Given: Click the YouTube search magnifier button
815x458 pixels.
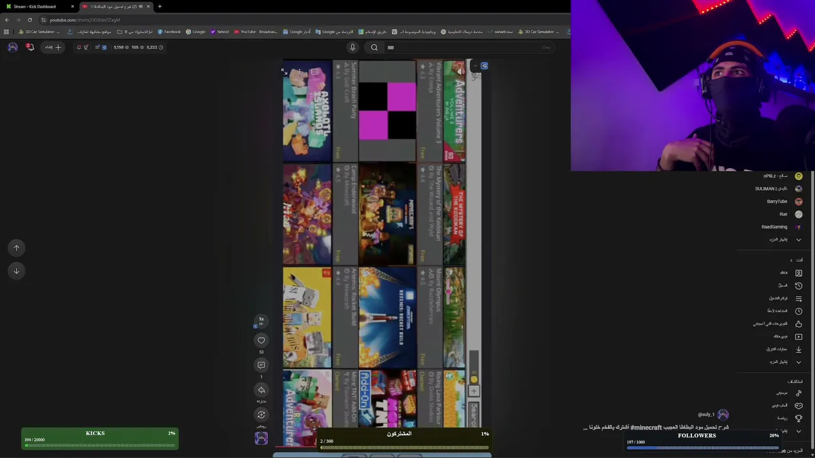Looking at the screenshot, I should (374, 47).
